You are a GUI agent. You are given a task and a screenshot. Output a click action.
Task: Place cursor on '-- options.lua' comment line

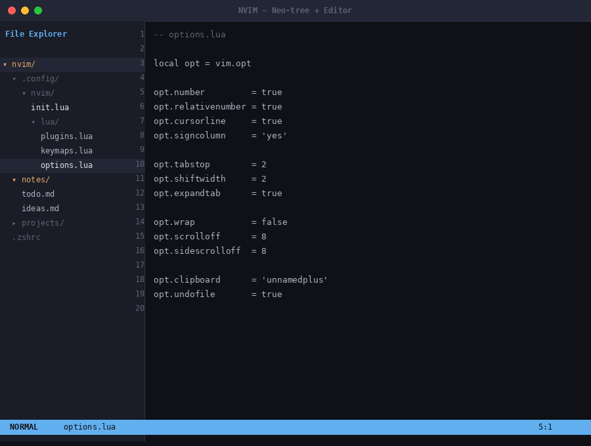click(x=190, y=35)
